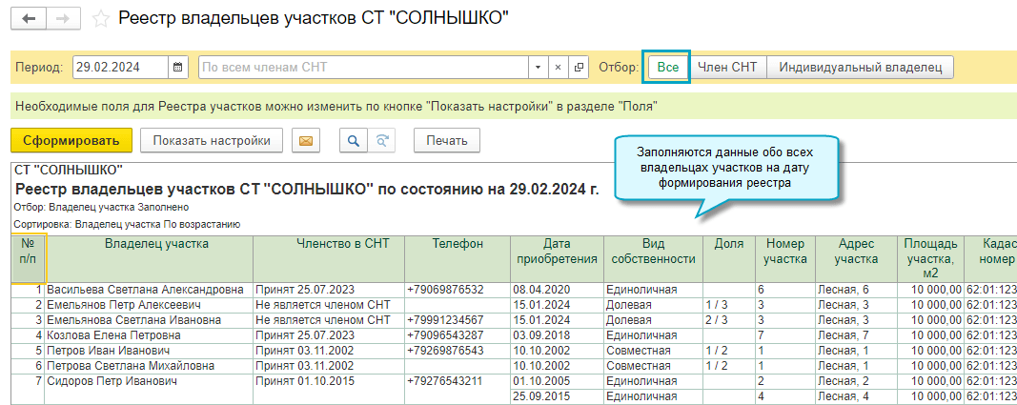Click the phone number +79269876543

(458, 351)
